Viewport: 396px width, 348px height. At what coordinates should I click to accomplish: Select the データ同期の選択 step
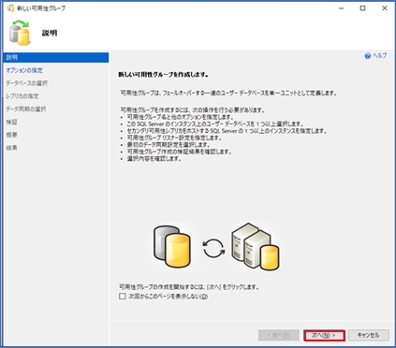pyautogui.click(x=26, y=109)
